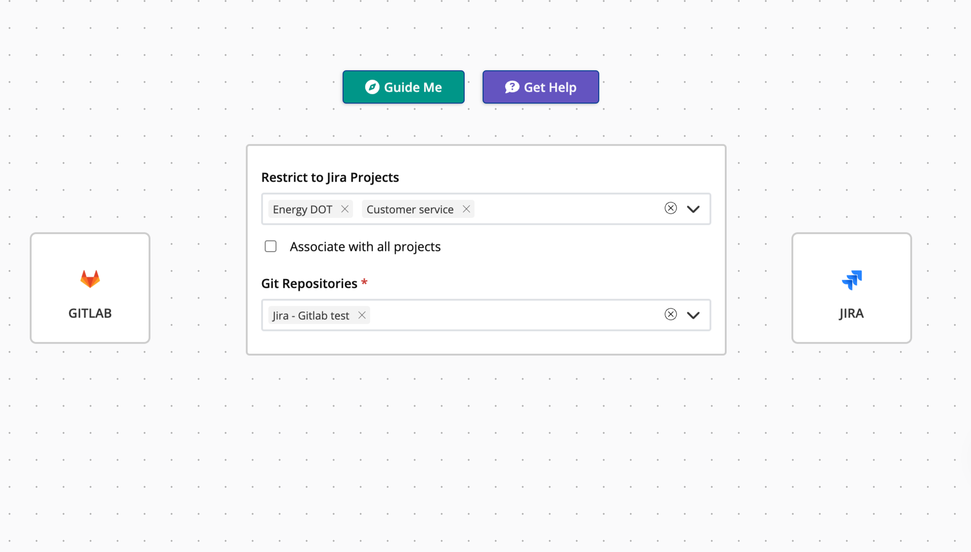Select the JIRA card

[x=852, y=288]
